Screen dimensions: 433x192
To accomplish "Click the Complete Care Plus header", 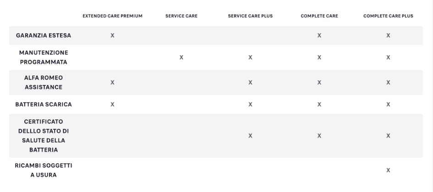I will (388, 16).
